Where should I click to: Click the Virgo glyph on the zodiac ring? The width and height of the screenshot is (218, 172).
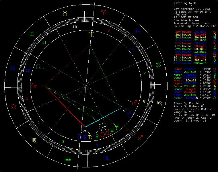[x=34, y=140]
